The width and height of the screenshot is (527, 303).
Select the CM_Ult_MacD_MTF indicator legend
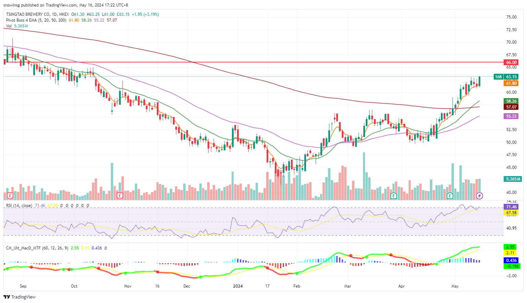tap(37, 248)
